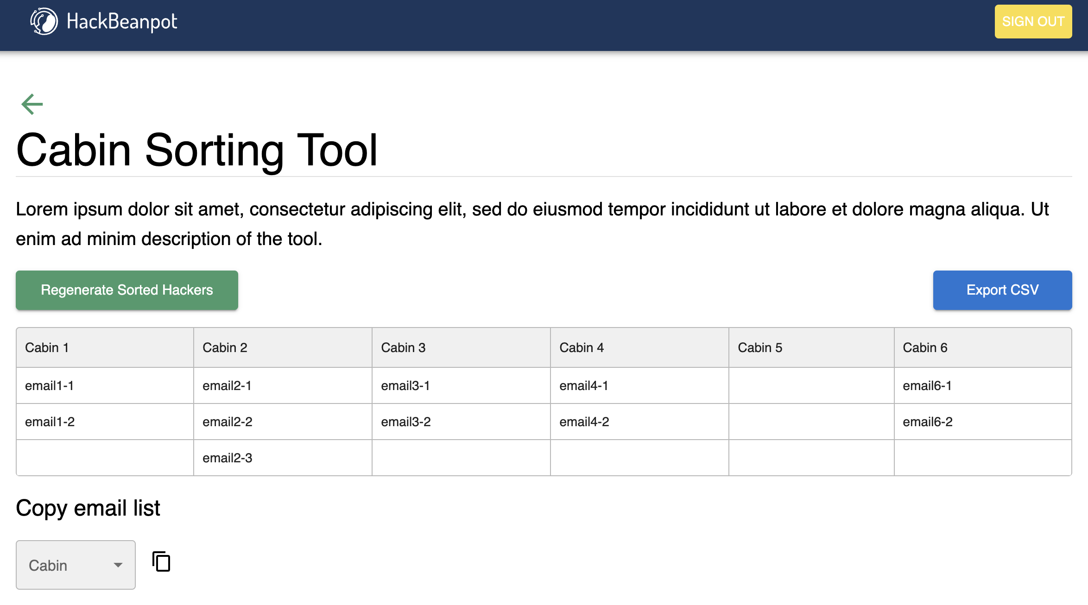This screenshot has width=1088, height=605.
Task: Select the Cabin 1 column header
Action: tap(47, 347)
